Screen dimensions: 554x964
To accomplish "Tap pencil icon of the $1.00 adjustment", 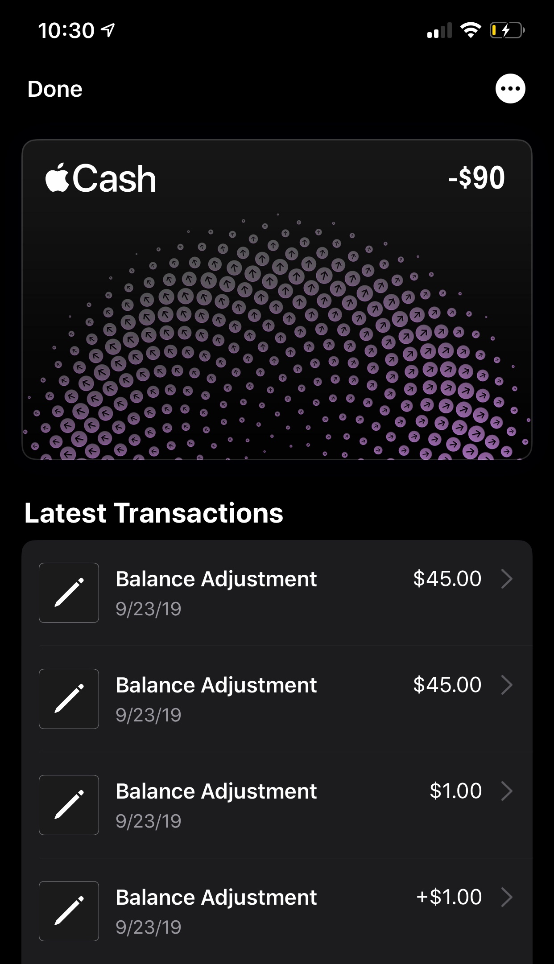I will [x=69, y=805].
